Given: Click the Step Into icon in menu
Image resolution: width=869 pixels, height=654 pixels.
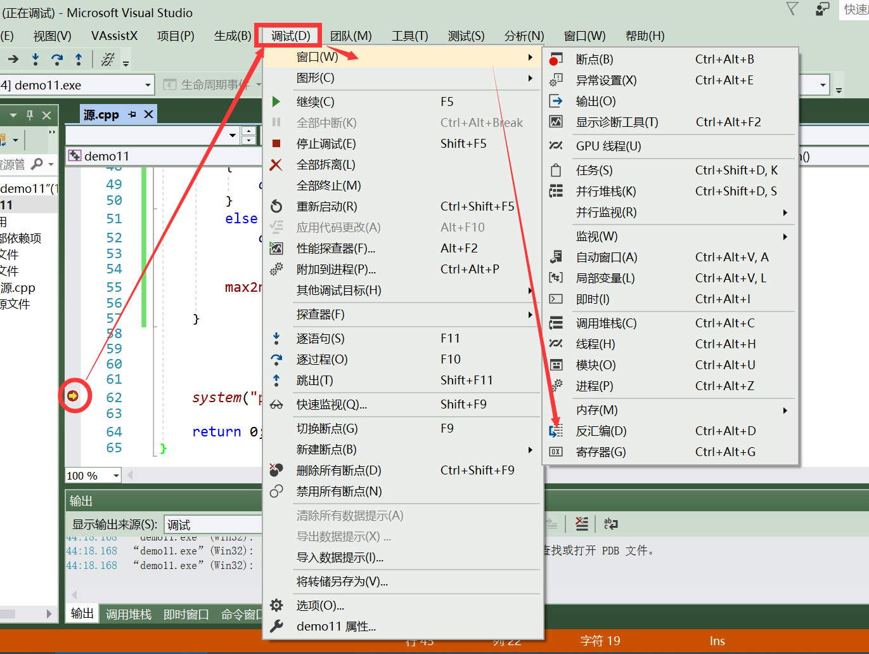Looking at the screenshot, I should pos(276,338).
